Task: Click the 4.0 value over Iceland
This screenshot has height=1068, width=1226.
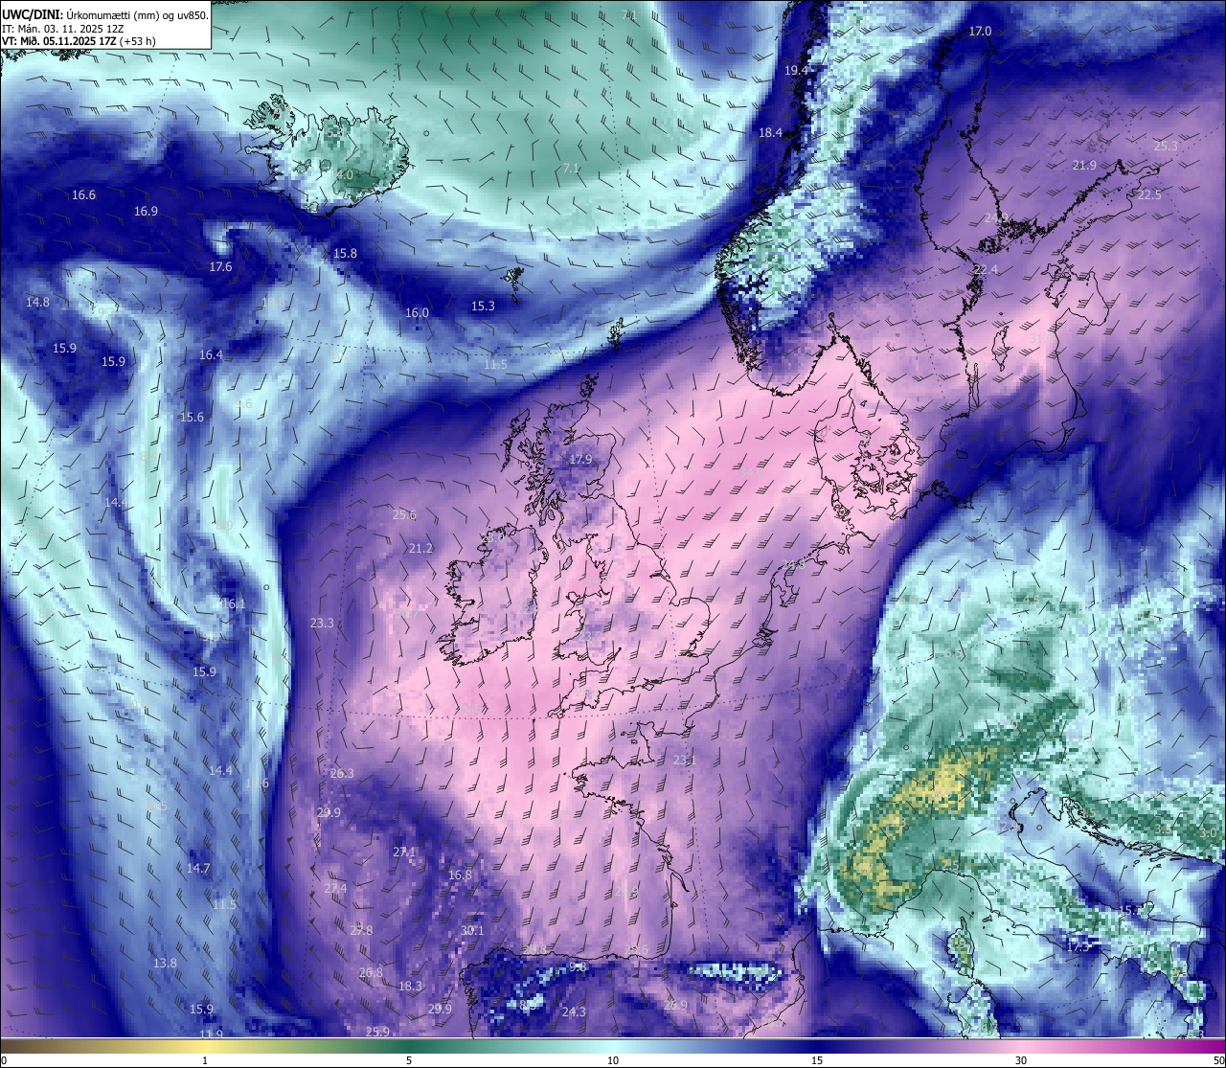Action: coord(345,175)
